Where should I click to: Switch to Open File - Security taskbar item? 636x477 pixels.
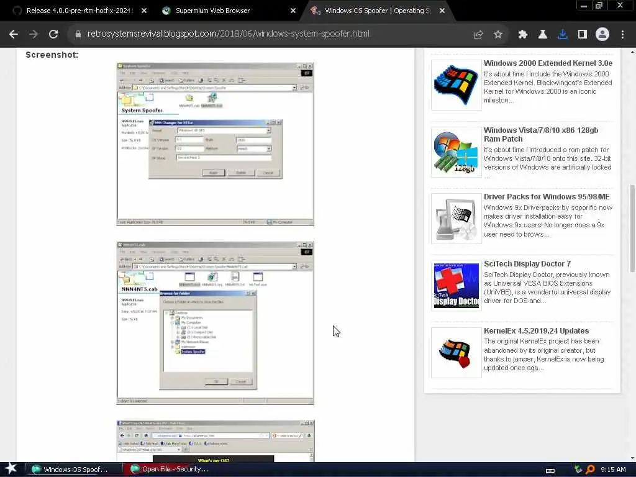point(174,470)
